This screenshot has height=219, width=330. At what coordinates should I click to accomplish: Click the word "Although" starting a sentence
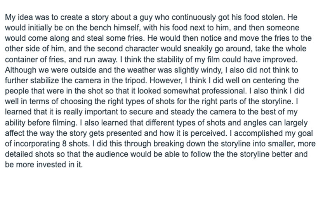tap(19, 70)
